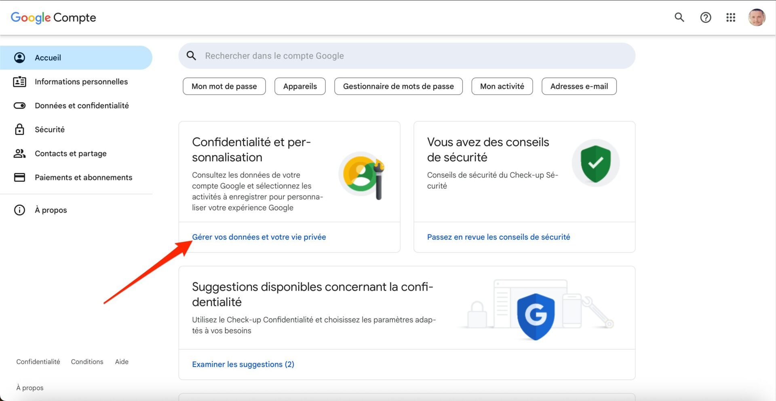This screenshot has height=401, width=776.
Task: Click the privacy and personalisation illustration
Action: click(x=361, y=175)
